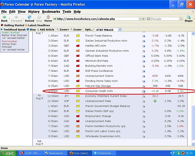
Task: Open the Help menu
Action: [77, 12]
